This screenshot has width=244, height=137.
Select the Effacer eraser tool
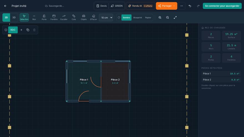coord(93,17)
